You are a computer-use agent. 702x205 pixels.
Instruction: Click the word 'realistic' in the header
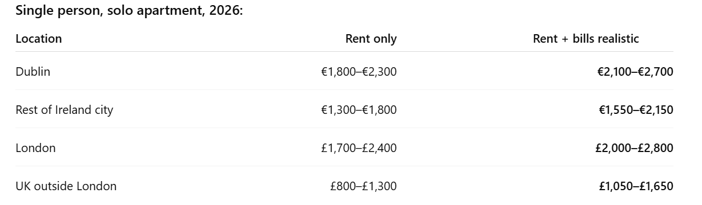tap(617, 39)
